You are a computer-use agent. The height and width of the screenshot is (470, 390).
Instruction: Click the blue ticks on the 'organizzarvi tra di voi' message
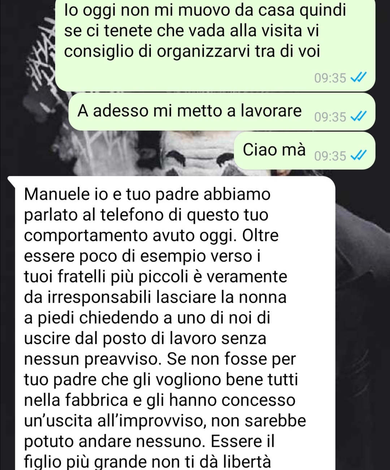358,78
